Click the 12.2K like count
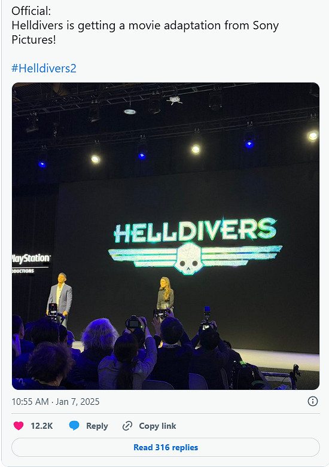This screenshot has height=467, width=329. coord(42,426)
